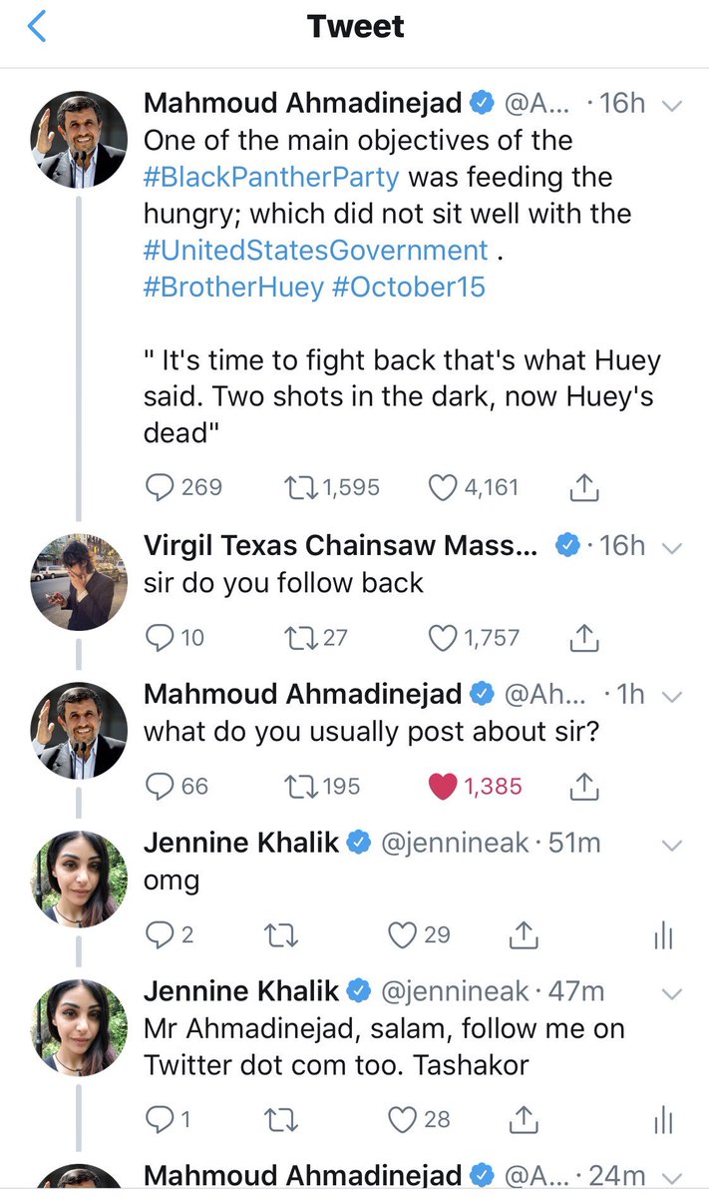Open the Virgil Texas profile picture
Screen dimensions: 709x1198
point(81,582)
